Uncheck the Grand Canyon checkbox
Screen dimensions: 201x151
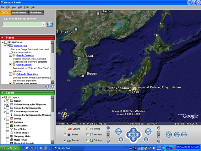coord(10,64)
